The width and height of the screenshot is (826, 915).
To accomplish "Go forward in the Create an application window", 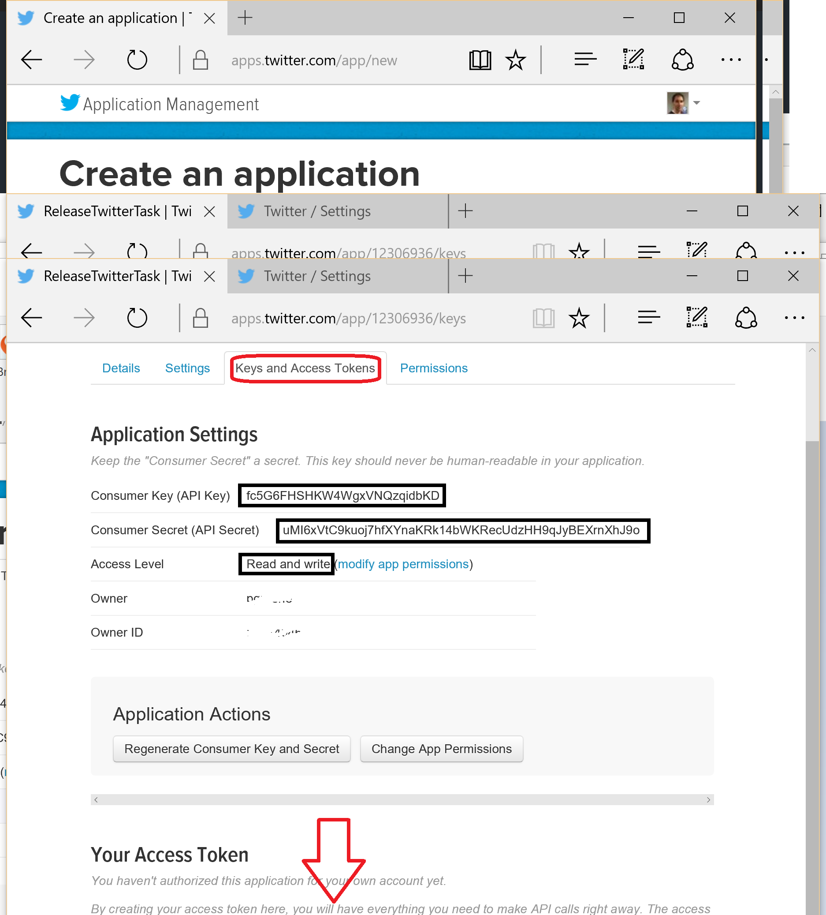I will click(84, 60).
